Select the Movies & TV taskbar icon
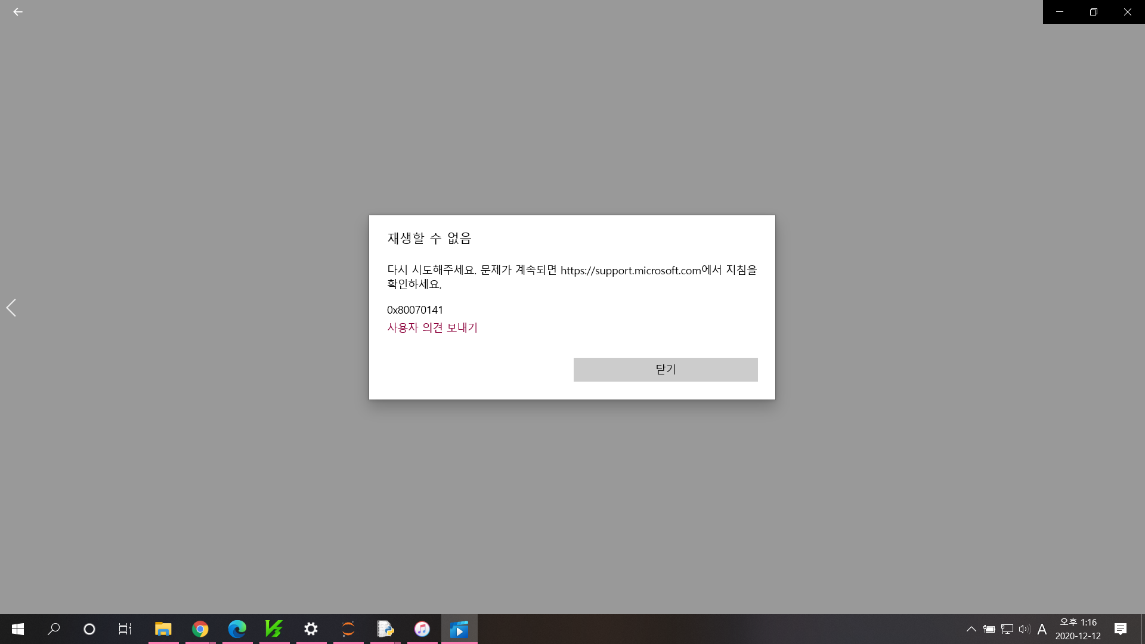Viewport: 1145px width, 644px height. pos(459,629)
